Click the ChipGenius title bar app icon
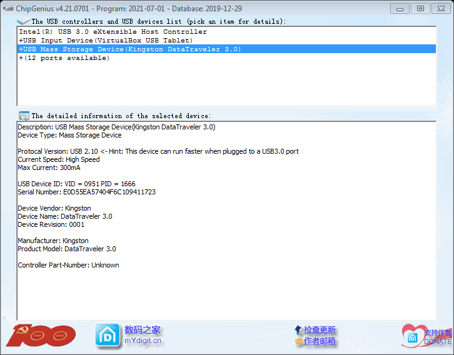The height and width of the screenshot is (355, 454). (x=8, y=8)
